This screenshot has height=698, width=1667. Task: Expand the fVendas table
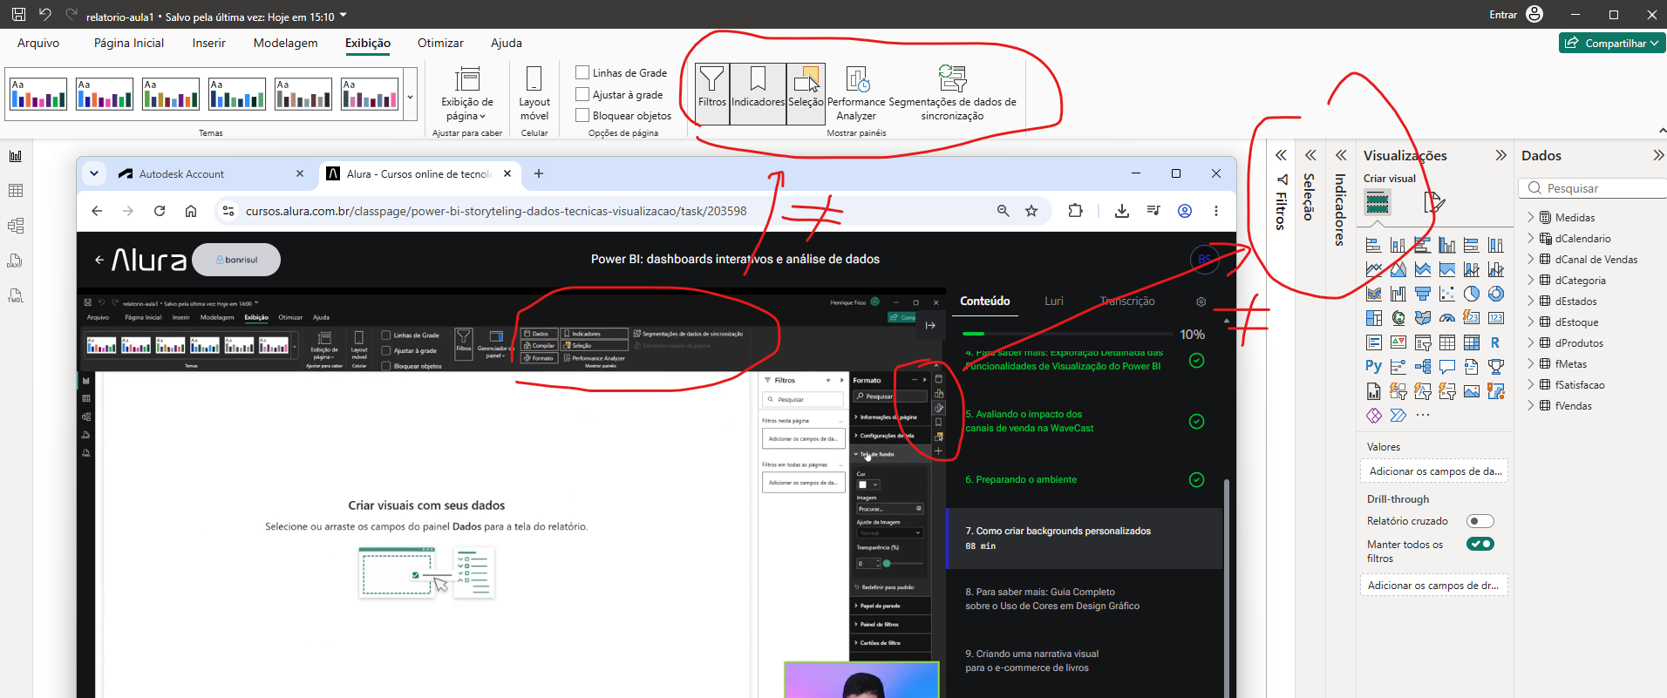[x=1531, y=405]
